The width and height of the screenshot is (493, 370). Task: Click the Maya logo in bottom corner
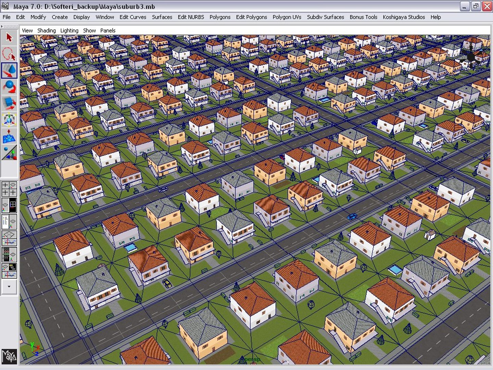tap(9, 357)
